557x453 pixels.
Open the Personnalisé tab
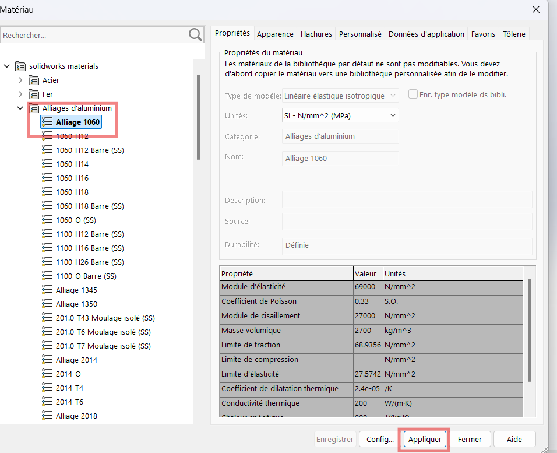click(360, 34)
